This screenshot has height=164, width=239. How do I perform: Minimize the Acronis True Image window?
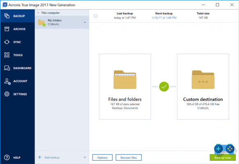(x=203, y=5)
